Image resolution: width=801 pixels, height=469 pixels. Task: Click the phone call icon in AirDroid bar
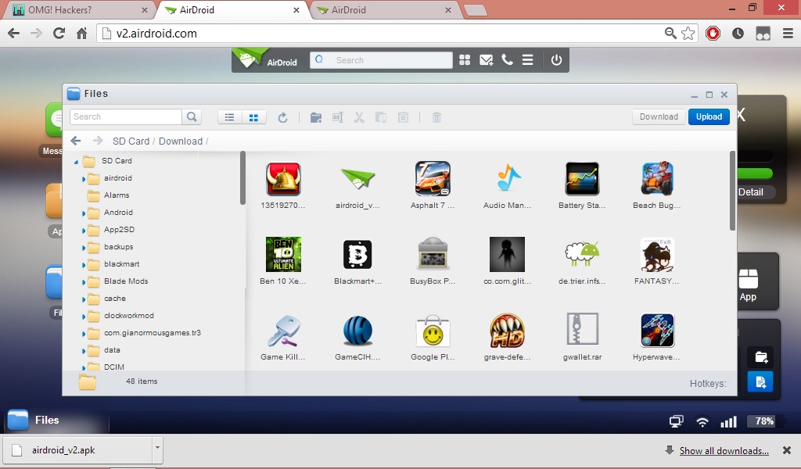coord(507,59)
